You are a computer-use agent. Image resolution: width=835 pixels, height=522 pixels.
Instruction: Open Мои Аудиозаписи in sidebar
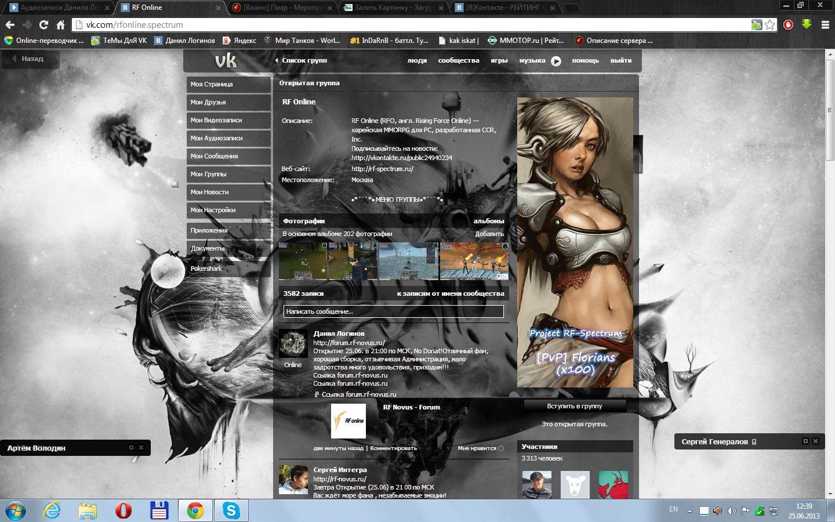(x=228, y=138)
